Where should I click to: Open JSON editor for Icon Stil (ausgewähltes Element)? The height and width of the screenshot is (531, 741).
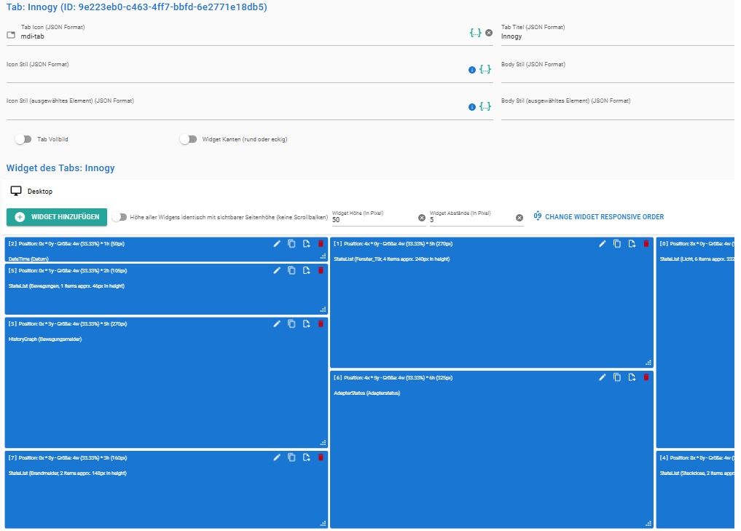(x=485, y=107)
